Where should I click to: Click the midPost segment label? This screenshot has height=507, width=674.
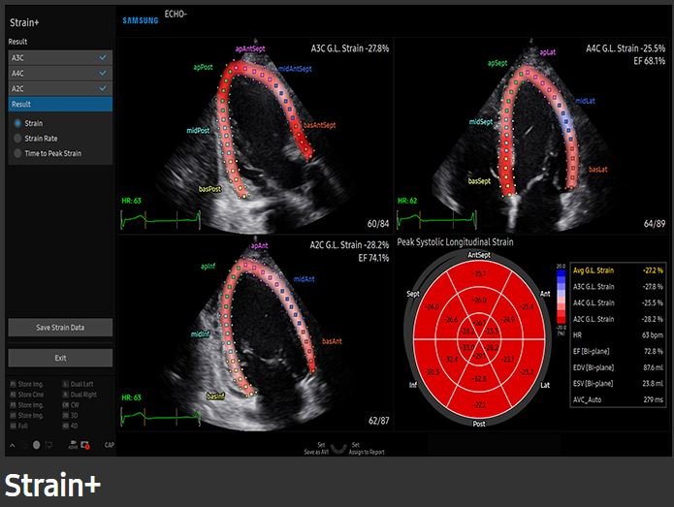click(x=198, y=130)
